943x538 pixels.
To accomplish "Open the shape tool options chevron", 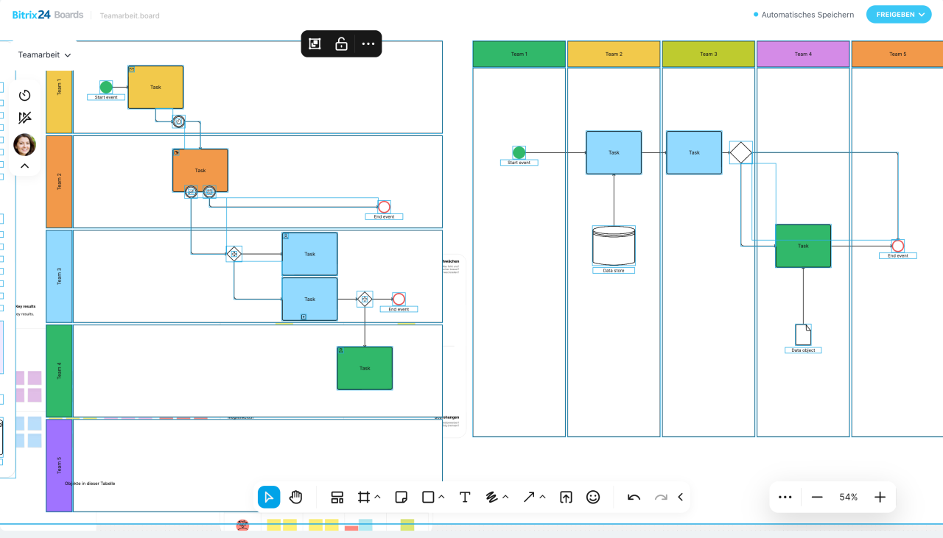I will point(441,497).
